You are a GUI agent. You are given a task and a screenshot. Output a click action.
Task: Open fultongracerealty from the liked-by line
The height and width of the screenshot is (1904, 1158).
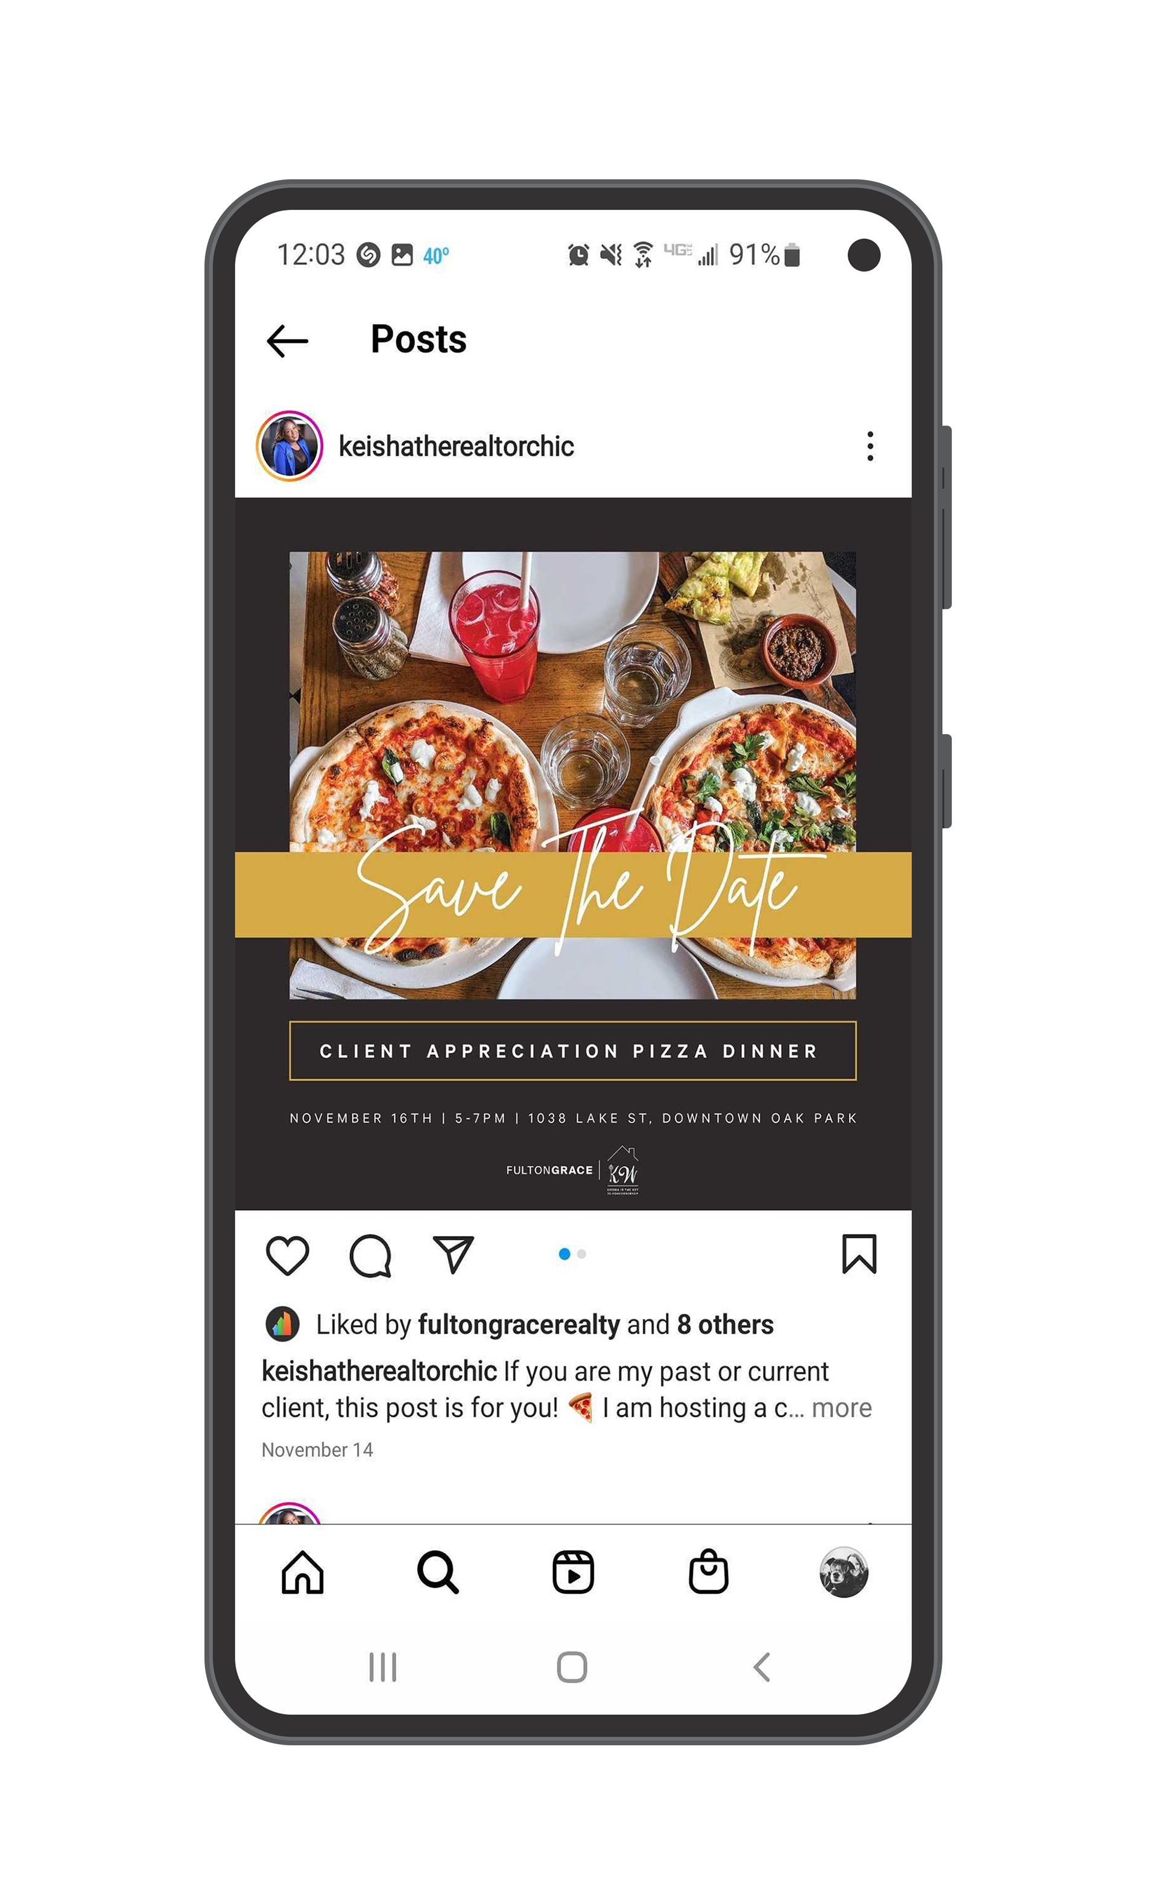pyautogui.click(x=519, y=1325)
